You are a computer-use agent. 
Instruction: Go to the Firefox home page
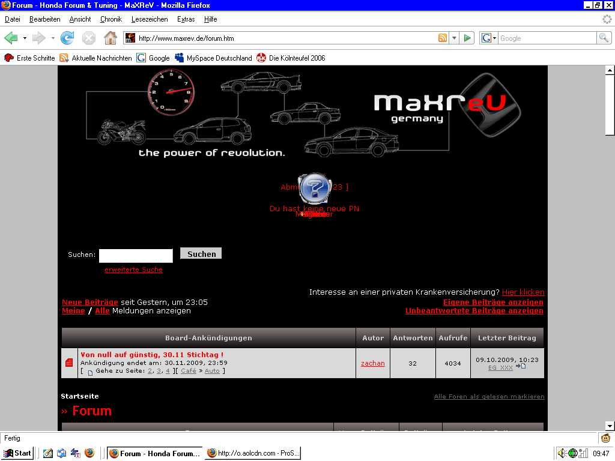click(110, 38)
